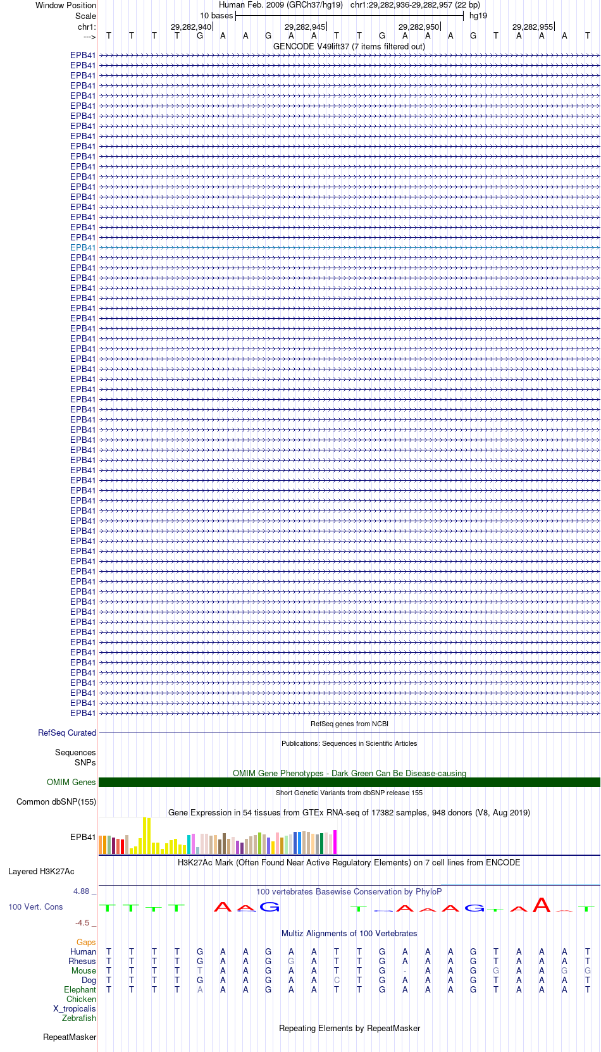Select the Dog alignment row label
The height and width of the screenshot is (1052, 601).
89,980
